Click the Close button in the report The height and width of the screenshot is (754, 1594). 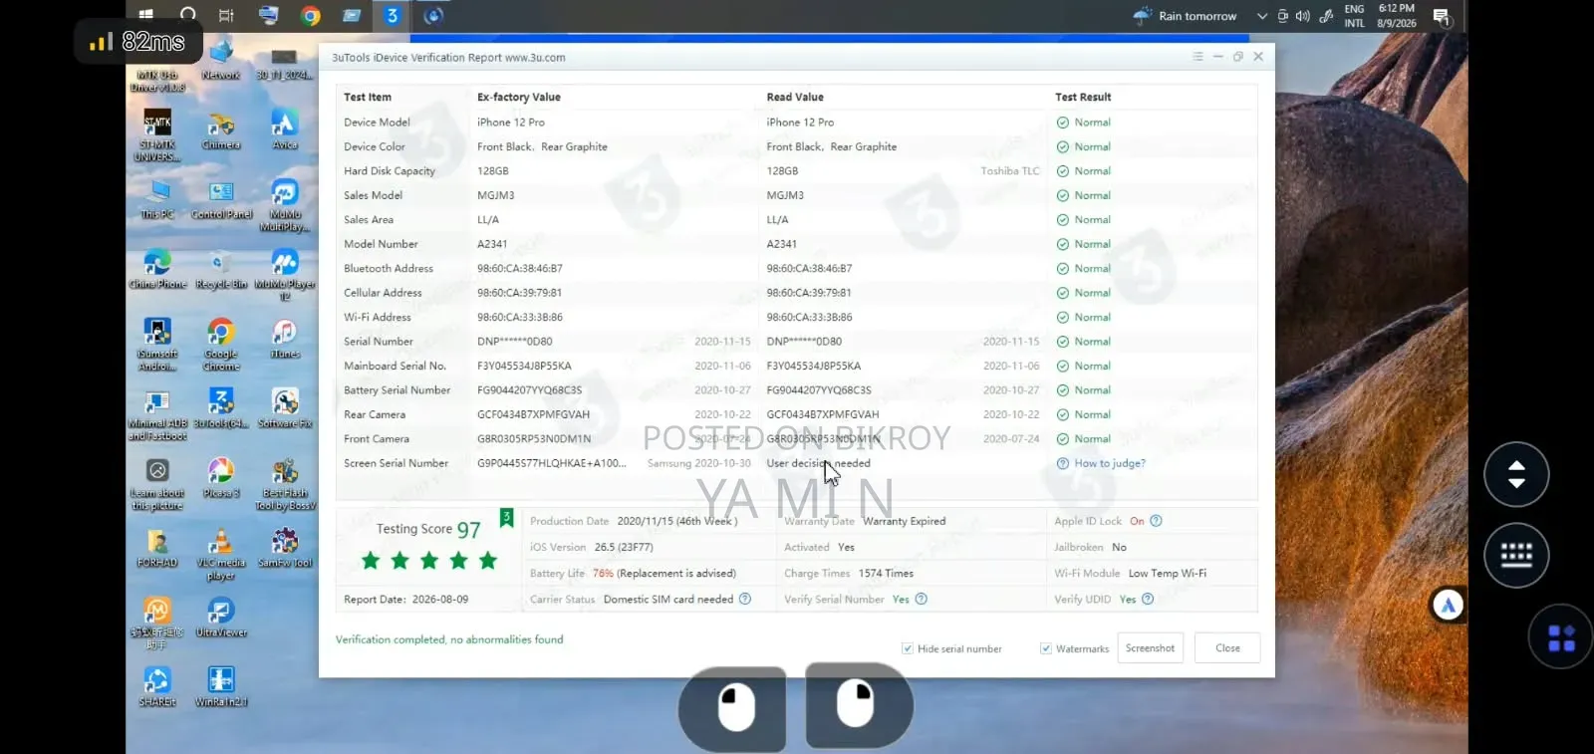tap(1227, 648)
